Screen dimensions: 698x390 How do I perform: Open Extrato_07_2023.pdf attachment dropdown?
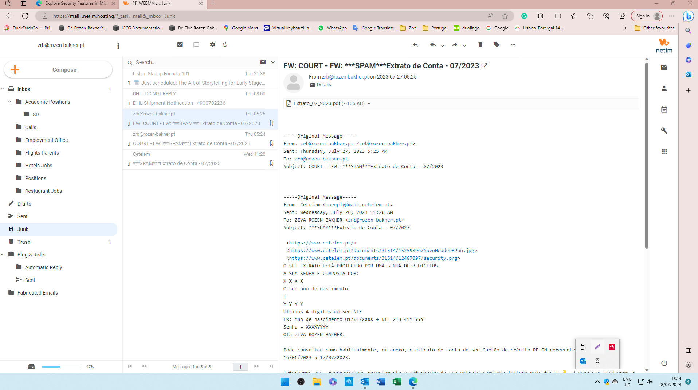pyautogui.click(x=369, y=104)
